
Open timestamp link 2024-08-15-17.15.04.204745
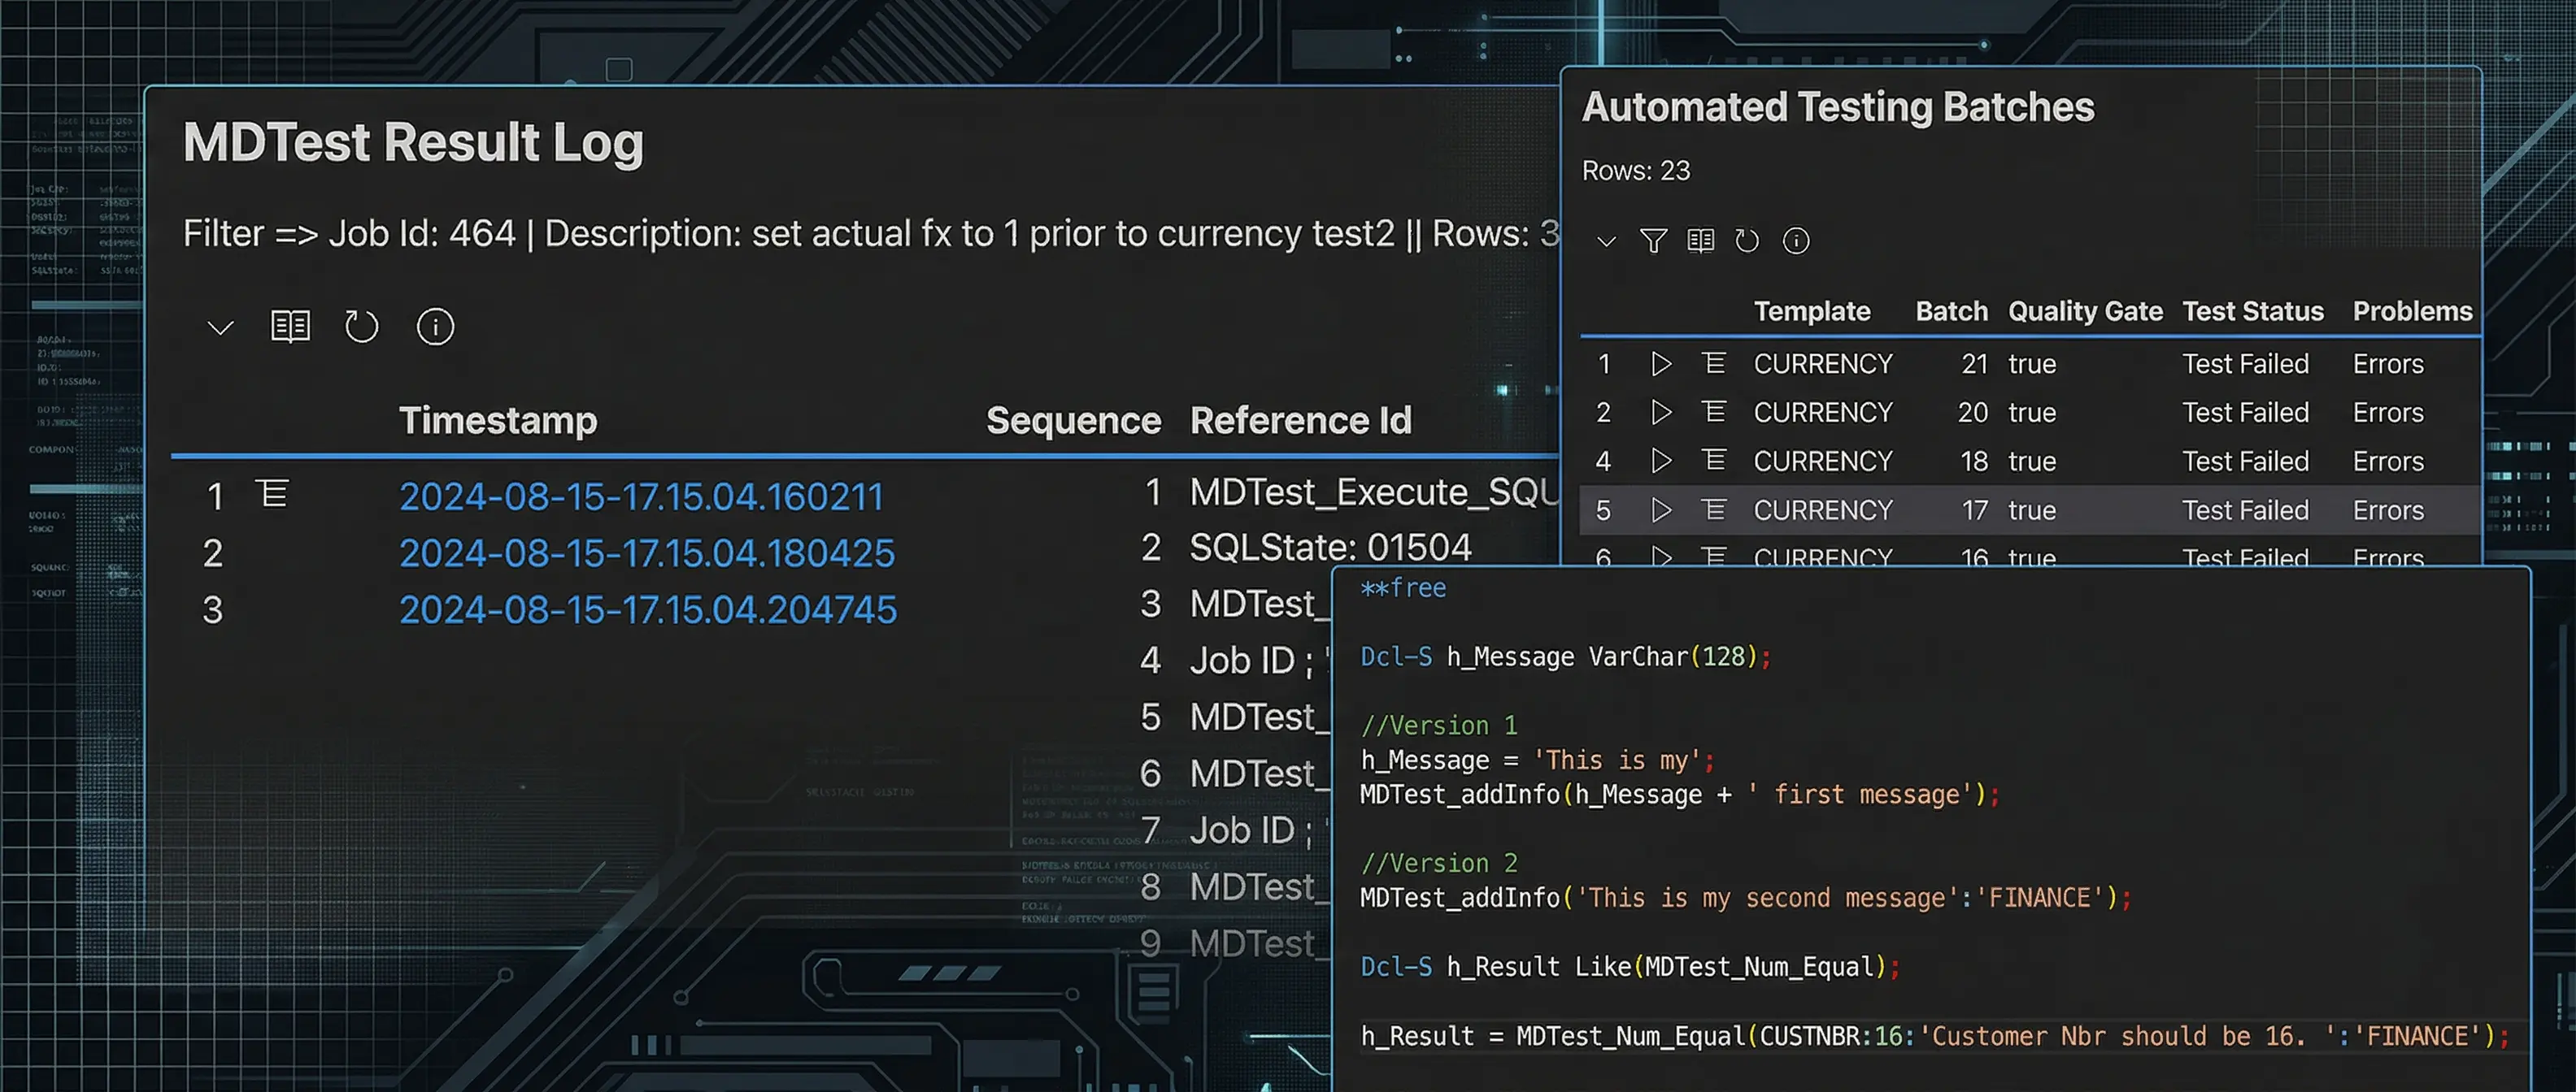648,609
